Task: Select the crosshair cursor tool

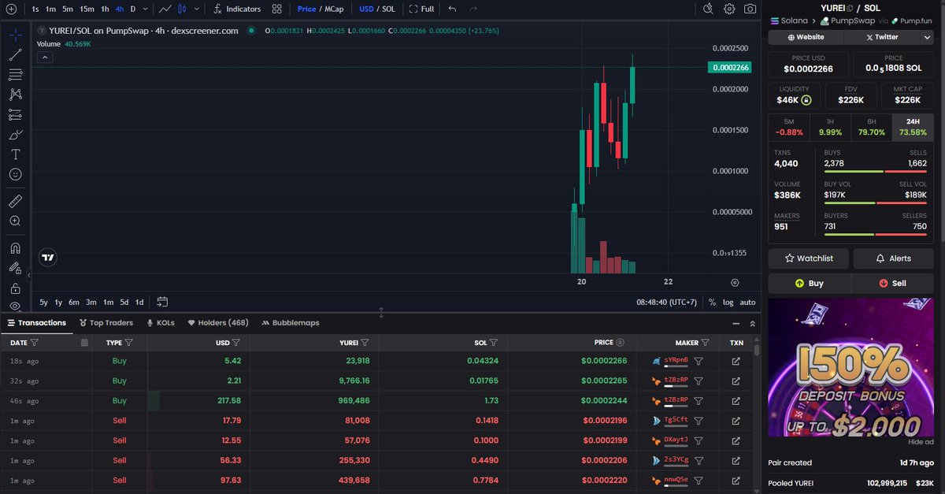Action: 15,35
